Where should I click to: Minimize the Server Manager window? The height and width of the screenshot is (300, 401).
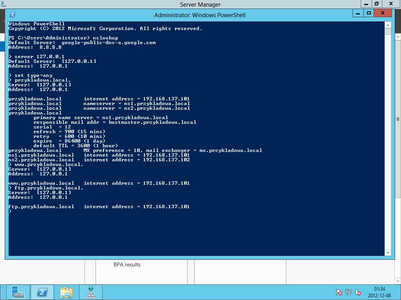[x=366, y=4]
